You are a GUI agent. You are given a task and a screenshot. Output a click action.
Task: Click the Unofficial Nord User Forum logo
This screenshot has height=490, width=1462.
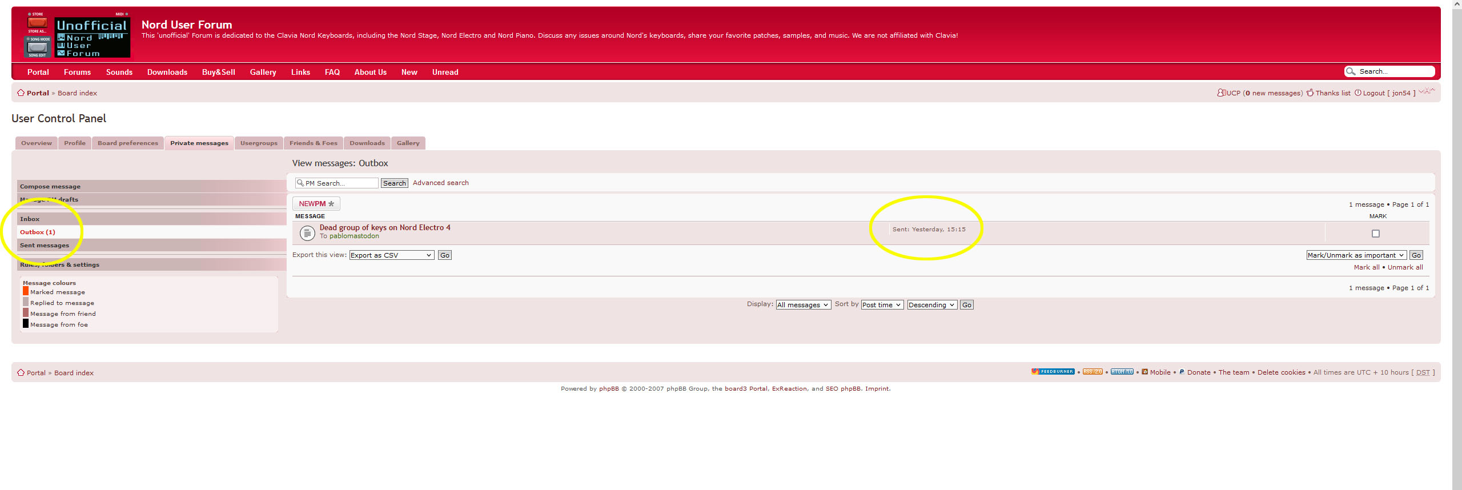coord(78,35)
